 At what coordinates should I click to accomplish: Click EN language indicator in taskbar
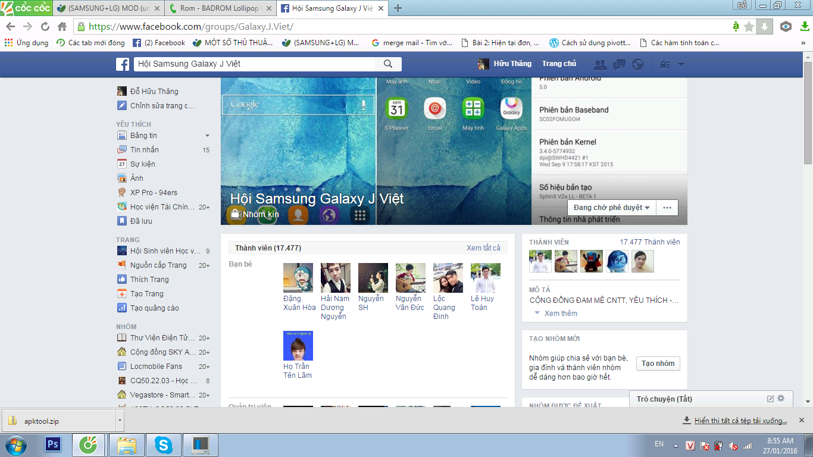point(659,444)
